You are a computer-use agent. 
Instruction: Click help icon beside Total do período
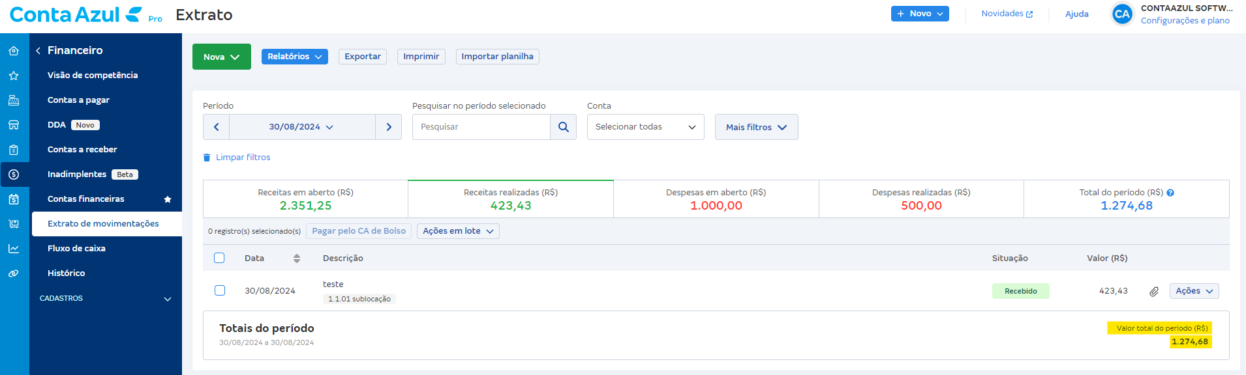1170,193
